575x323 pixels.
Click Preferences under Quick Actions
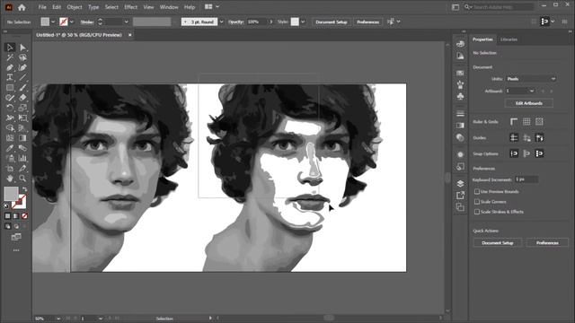(x=547, y=243)
